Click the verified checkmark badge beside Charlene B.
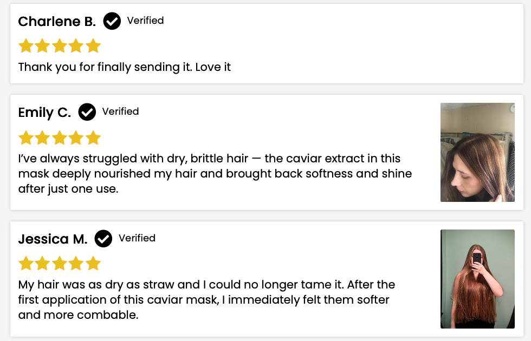The height and width of the screenshot is (341, 531). [112, 21]
